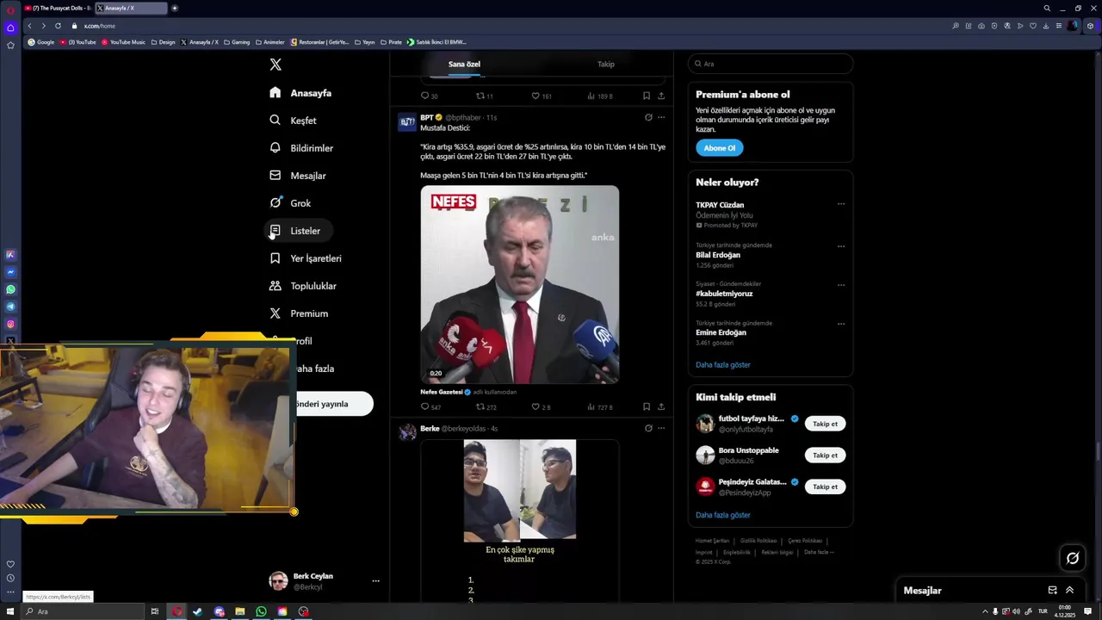Screen dimensions: 1102x620
Task: Switch to The Pussycat Dolls YouTube tab
Action: tap(58, 8)
